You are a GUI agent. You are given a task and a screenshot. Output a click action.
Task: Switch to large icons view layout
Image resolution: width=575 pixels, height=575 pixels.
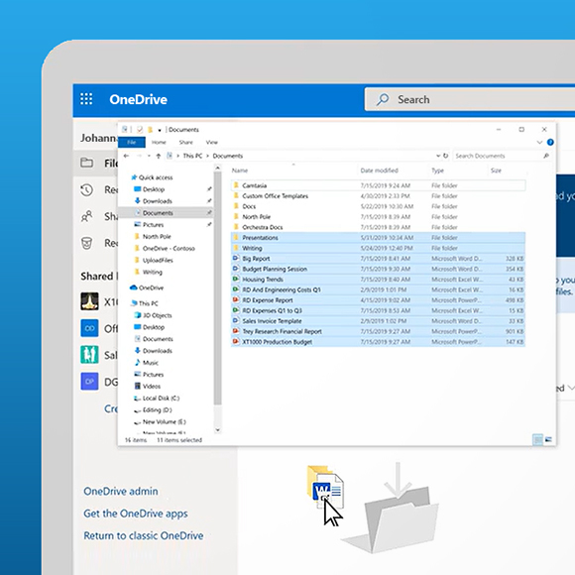point(548,439)
